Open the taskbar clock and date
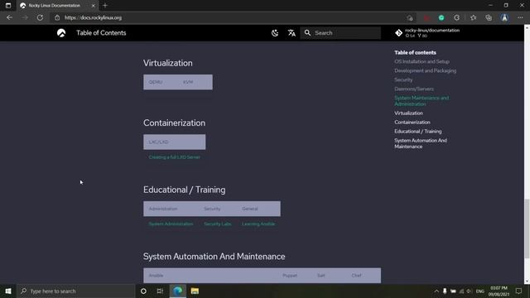Screen dimensions: 530x298 [x=499, y=291]
